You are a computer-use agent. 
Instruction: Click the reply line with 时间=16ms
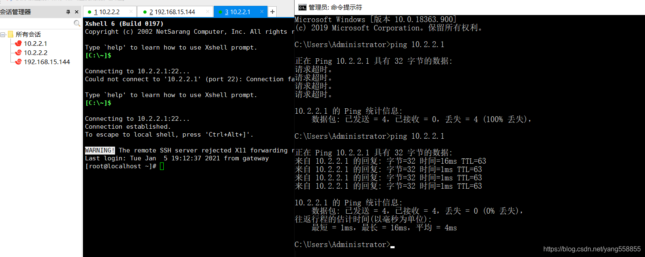point(390,161)
